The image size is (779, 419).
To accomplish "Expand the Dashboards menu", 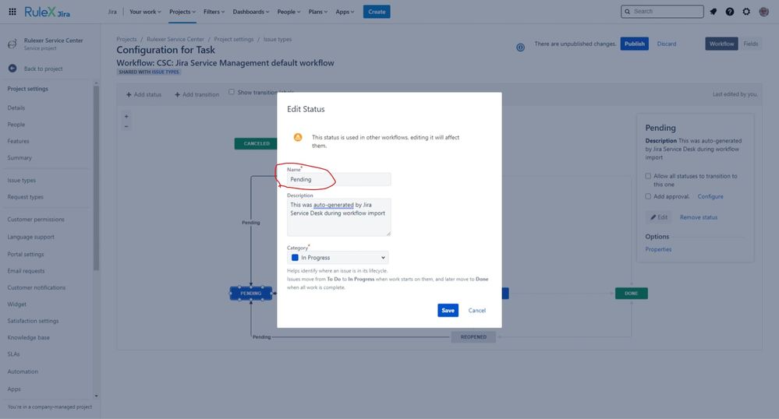I will click(x=251, y=12).
